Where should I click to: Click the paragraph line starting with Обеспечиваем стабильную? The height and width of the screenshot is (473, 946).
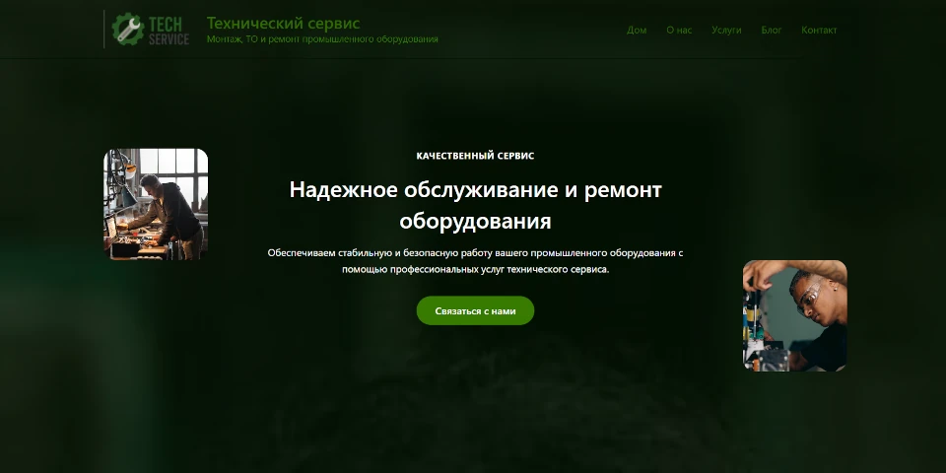pyautogui.click(x=475, y=252)
